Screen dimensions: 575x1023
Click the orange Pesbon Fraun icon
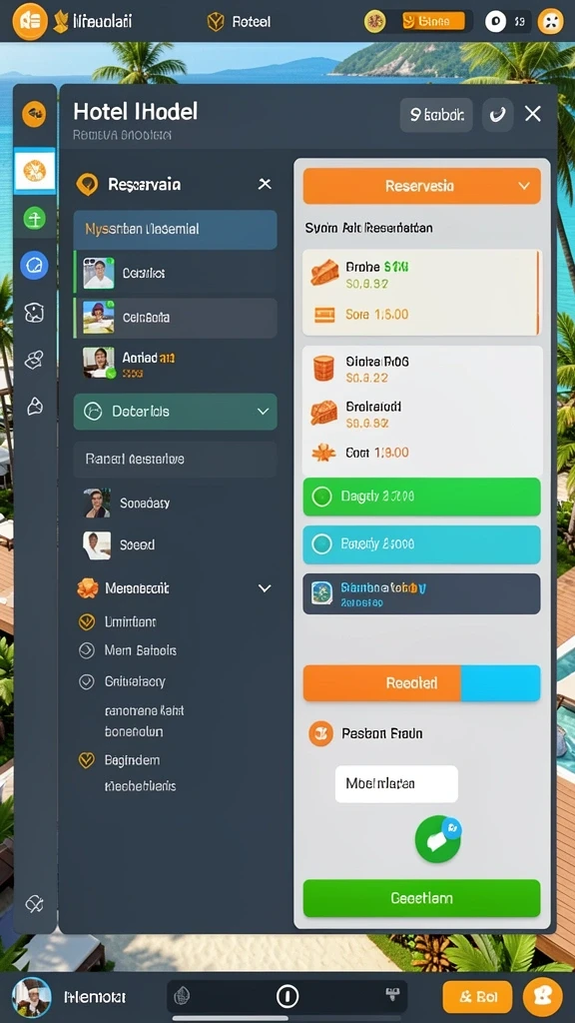(320, 734)
